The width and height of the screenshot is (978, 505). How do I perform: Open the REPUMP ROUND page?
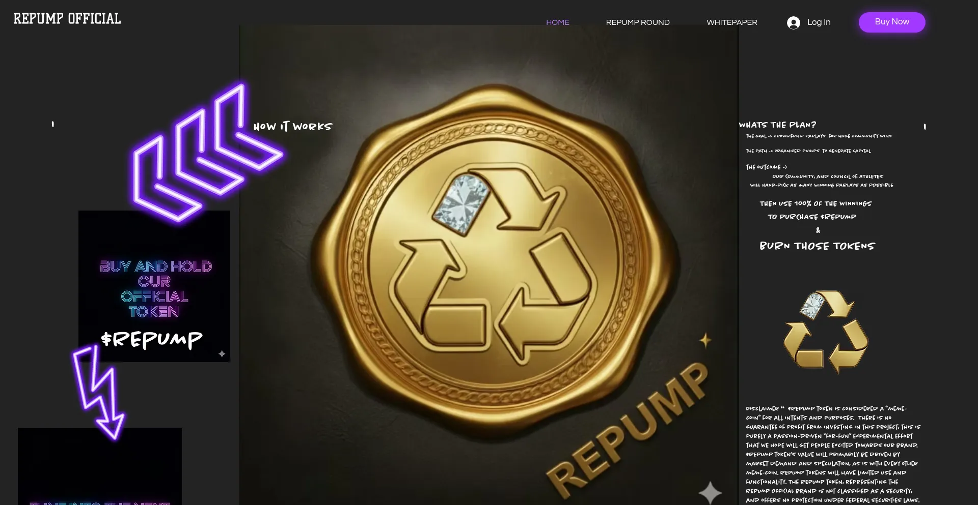[638, 22]
